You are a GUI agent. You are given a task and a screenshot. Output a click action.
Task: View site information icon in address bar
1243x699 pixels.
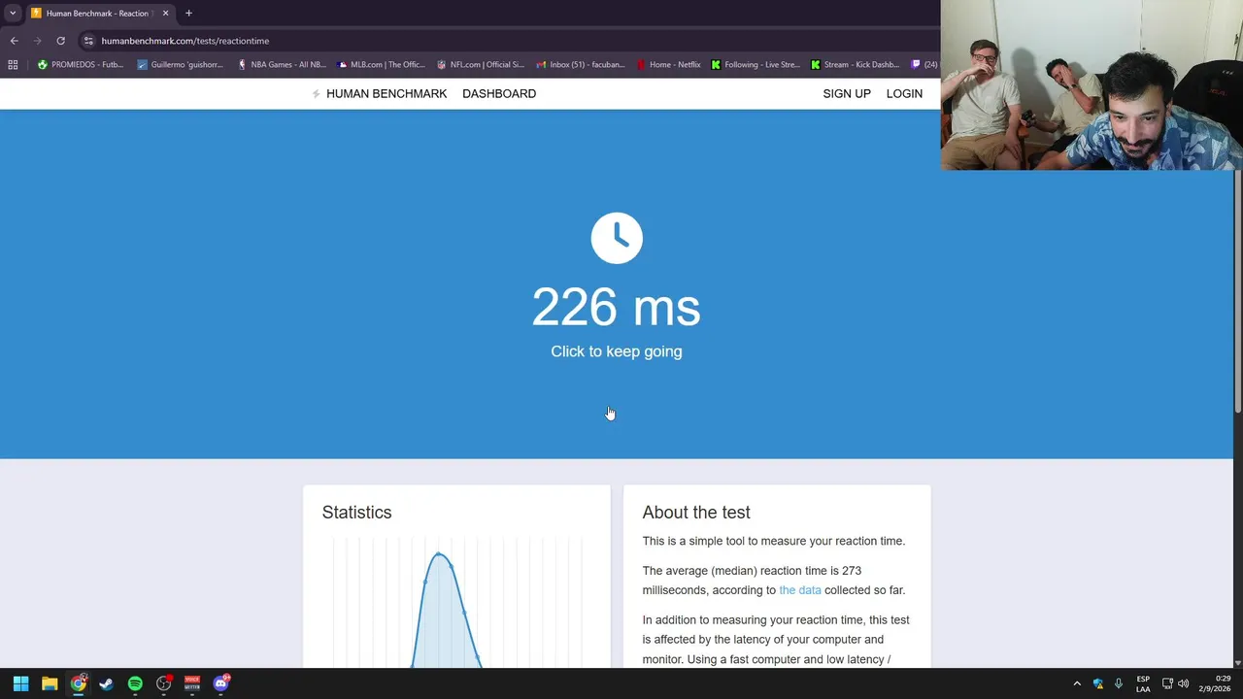coord(88,41)
